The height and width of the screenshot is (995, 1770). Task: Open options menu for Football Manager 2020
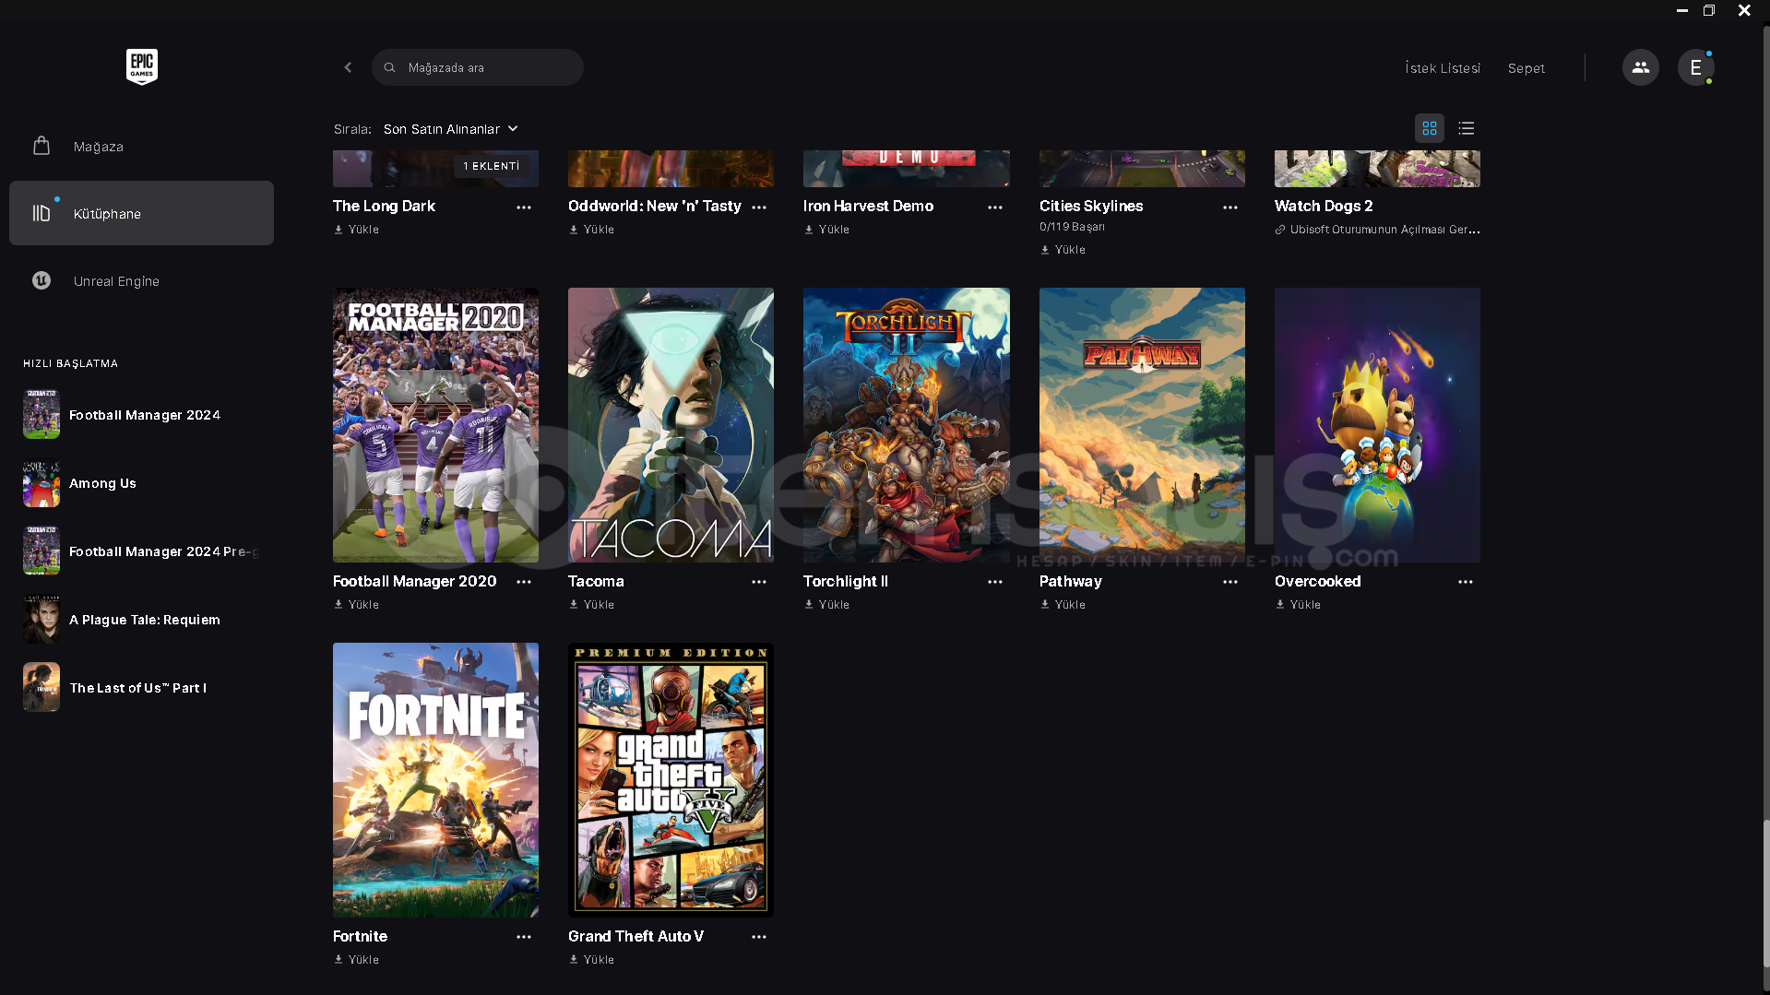[524, 582]
